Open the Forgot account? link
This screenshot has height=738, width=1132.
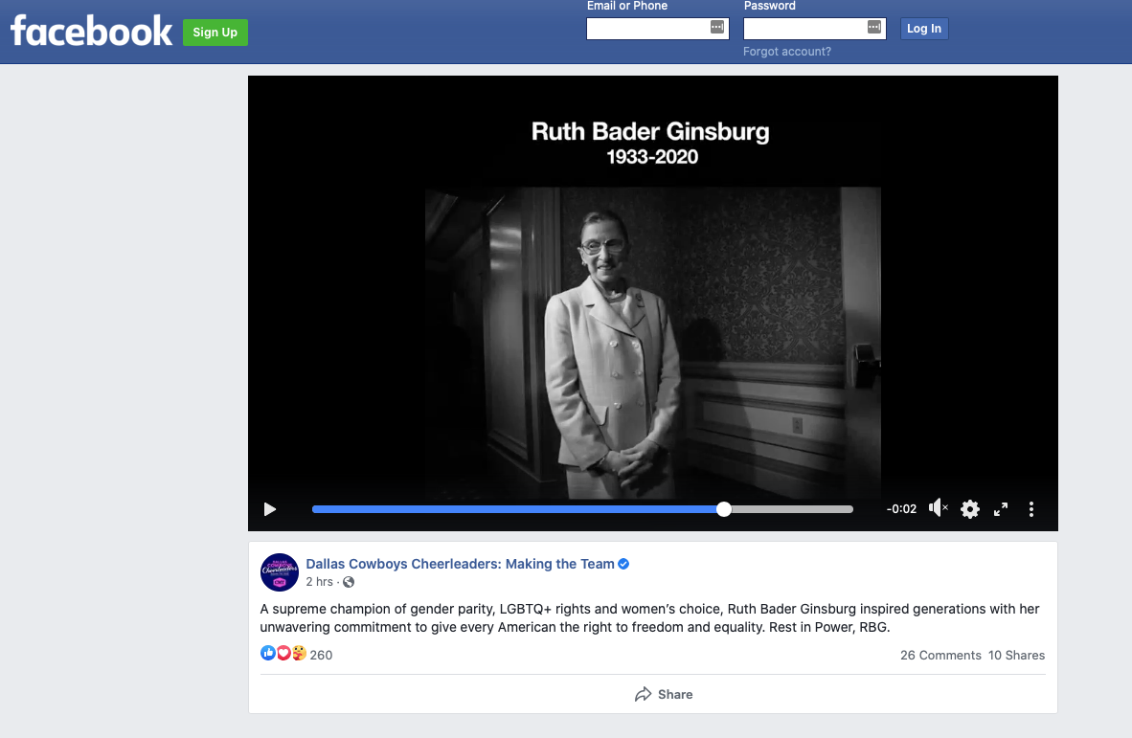787,52
